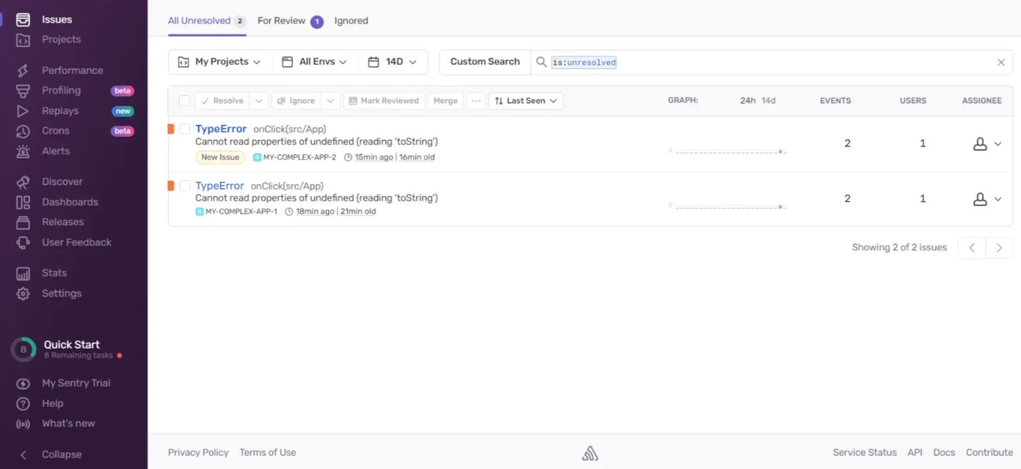Switch to All Unresolved tab
This screenshot has height=469, width=1021.
click(206, 21)
